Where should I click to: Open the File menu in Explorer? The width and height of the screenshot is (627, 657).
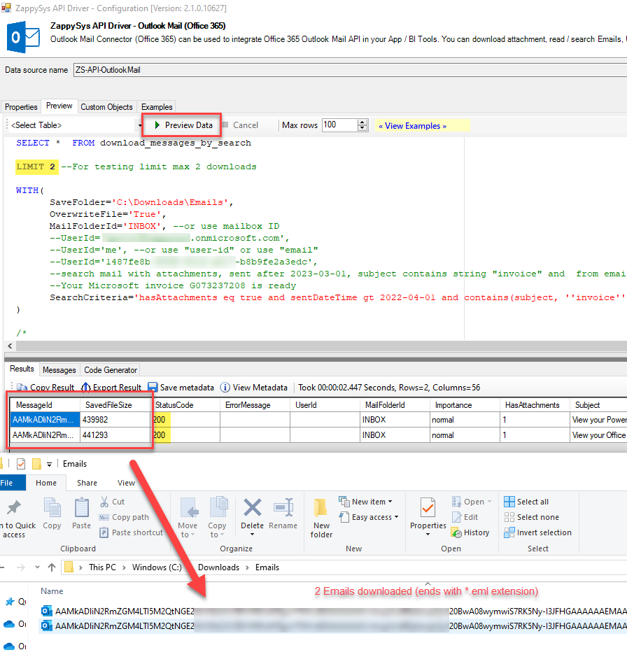point(12,483)
